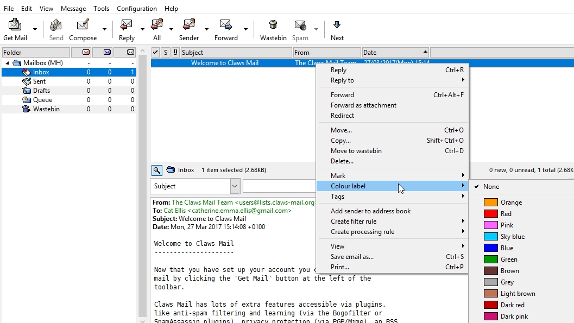Select the Queue folder row
The width and height of the screenshot is (574, 323).
click(69, 100)
